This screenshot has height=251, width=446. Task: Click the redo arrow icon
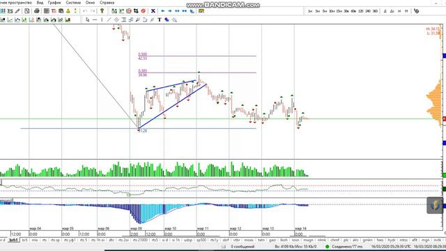coord(93,11)
